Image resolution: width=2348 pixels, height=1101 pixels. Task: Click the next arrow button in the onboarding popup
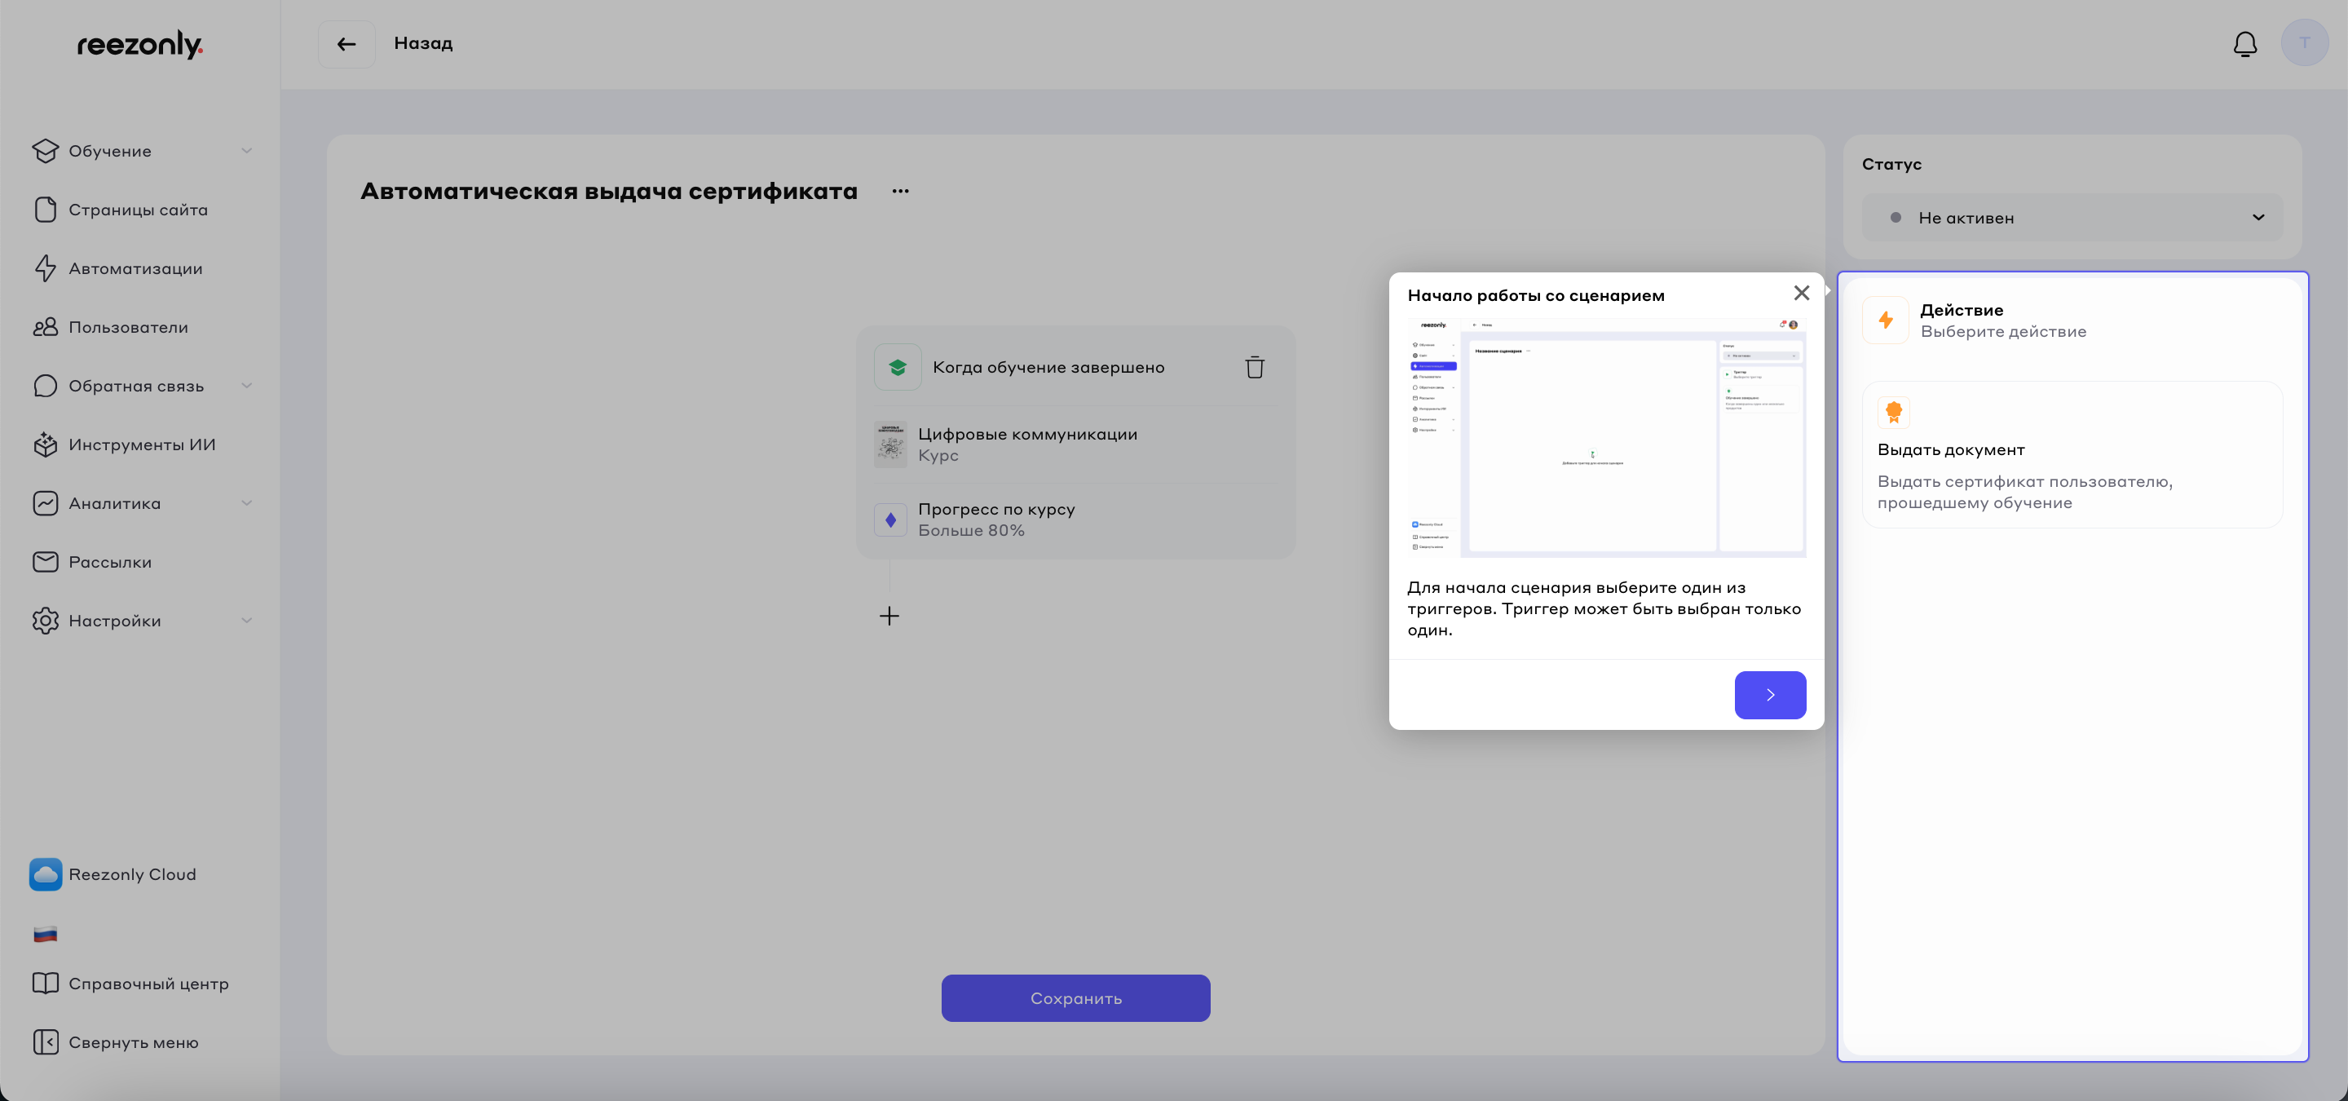[1769, 696]
